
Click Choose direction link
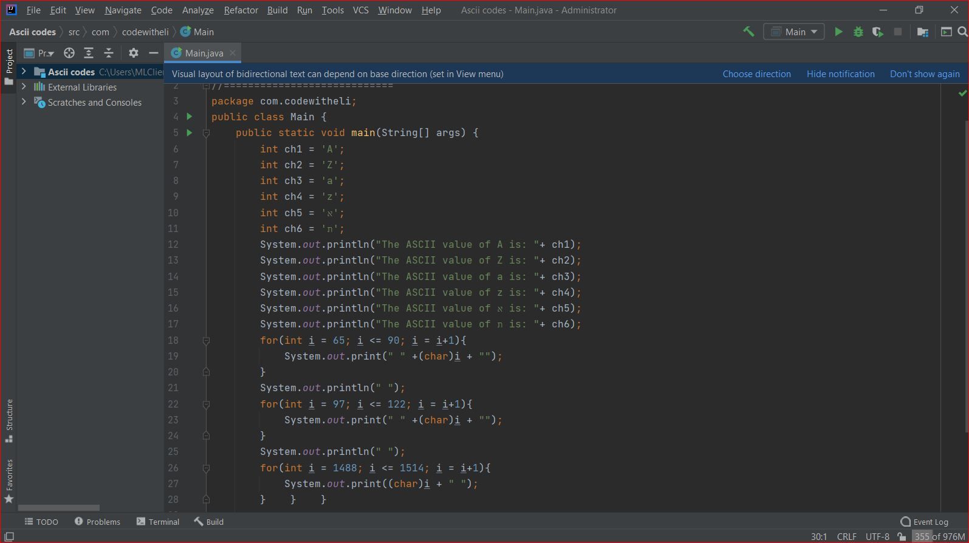click(x=756, y=73)
